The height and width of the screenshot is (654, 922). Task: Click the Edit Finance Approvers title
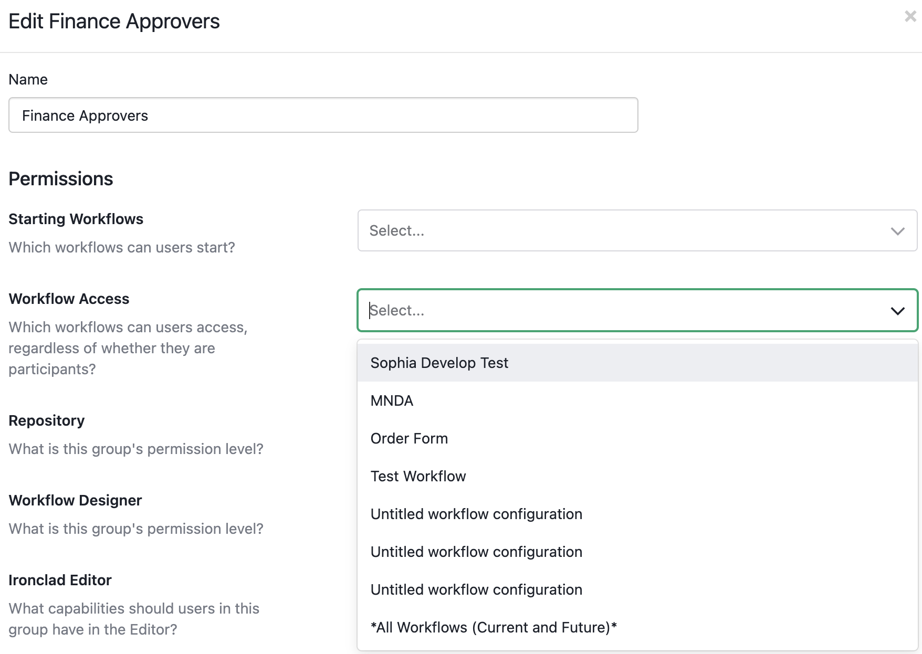click(114, 21)
